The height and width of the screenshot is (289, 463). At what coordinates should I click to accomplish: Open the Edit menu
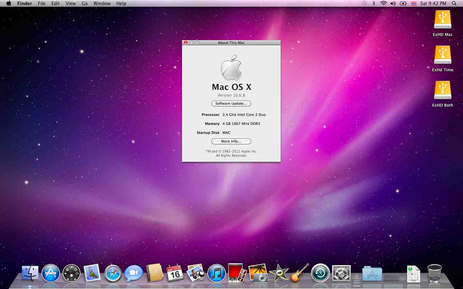(x=56, y=4)
